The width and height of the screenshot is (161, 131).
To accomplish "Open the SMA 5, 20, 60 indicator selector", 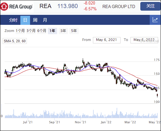I will coord(15,41).
